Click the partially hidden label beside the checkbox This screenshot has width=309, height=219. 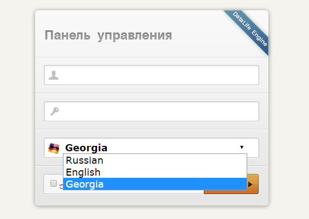[x=61, y=186]
